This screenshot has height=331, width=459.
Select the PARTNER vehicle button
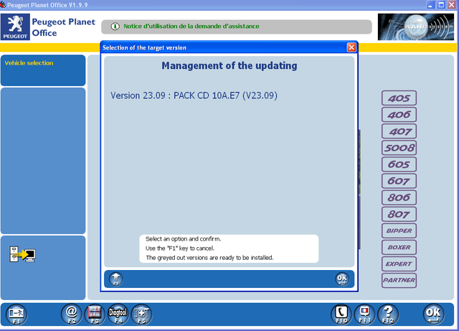tap(399, 280)
